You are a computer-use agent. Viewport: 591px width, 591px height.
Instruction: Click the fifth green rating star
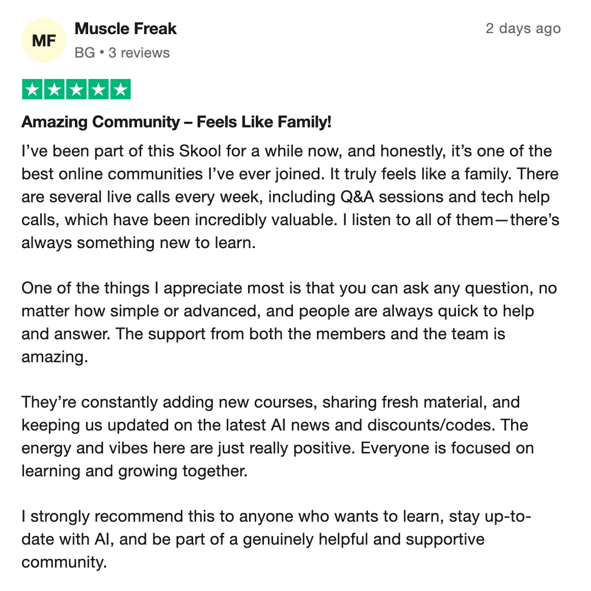121,89
